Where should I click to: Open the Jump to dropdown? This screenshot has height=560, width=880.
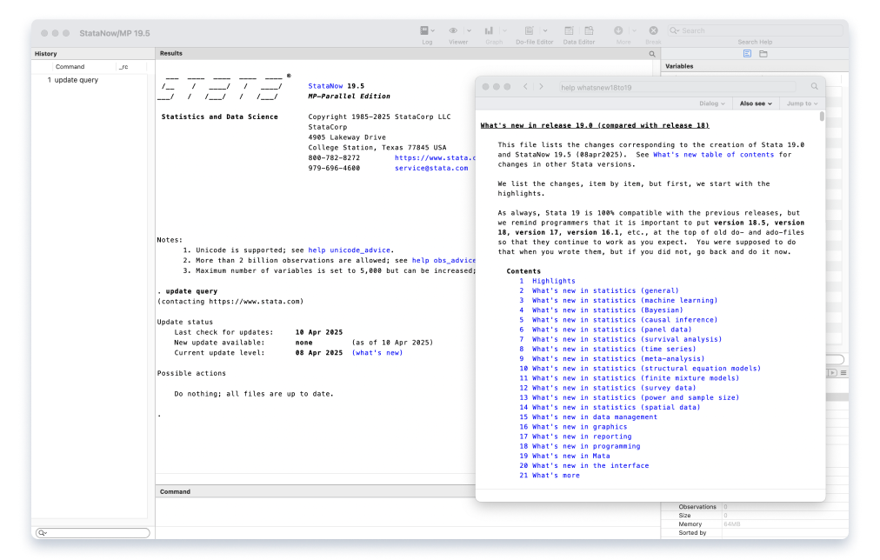802,103
